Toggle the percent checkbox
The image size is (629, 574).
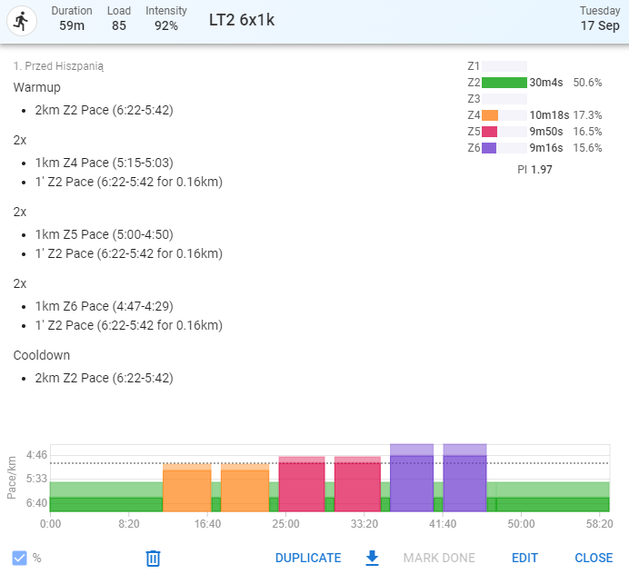(x=19, y=558)
